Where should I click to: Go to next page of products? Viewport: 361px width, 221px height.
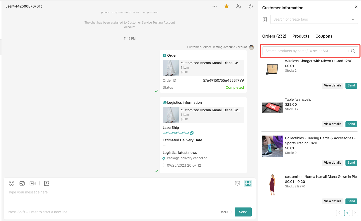click(x=355, y=213)
